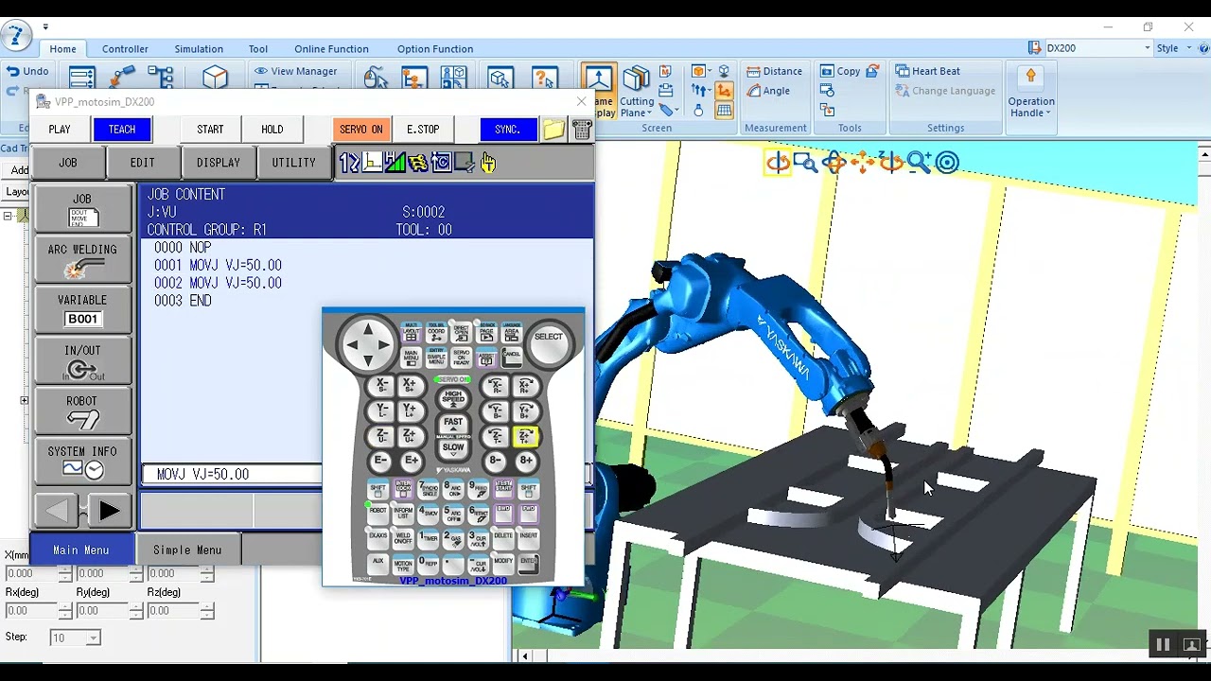This screenshot has width=1211, height=681.
Task: Select the pan view viewport tool
Action: (x=863, y=163)
